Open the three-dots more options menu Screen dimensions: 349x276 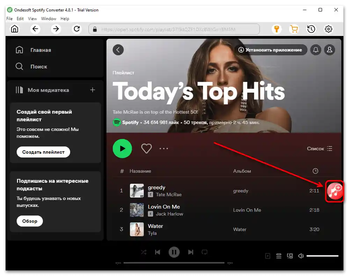(x=164, y=148)
